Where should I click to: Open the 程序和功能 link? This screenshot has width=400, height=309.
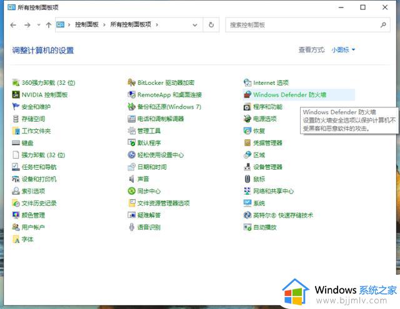point(268,107)
